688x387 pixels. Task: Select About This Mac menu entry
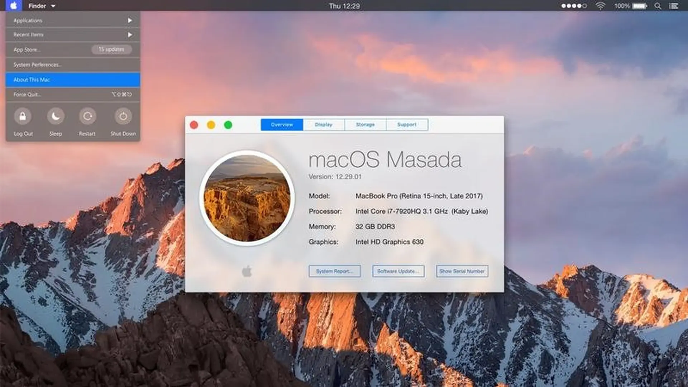pos(73,80)
